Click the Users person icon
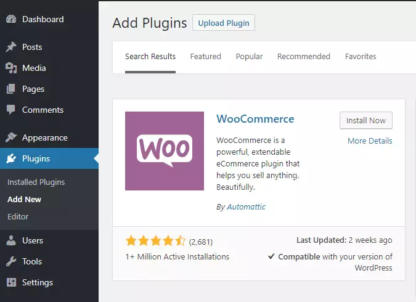This screenshot has height=302, width=416. [11, 240]
